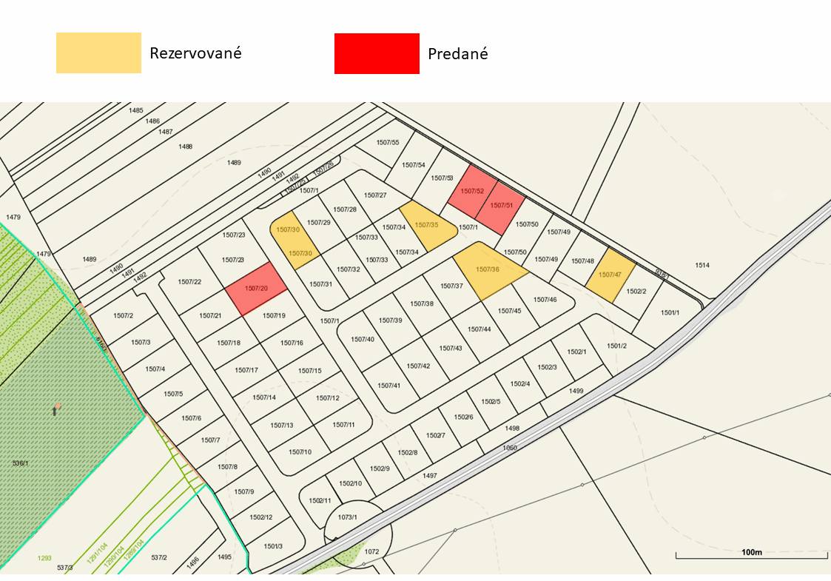Pick parcel 1502/11 near the roundabout
This screenshot has width=831, height=581.
320,500
